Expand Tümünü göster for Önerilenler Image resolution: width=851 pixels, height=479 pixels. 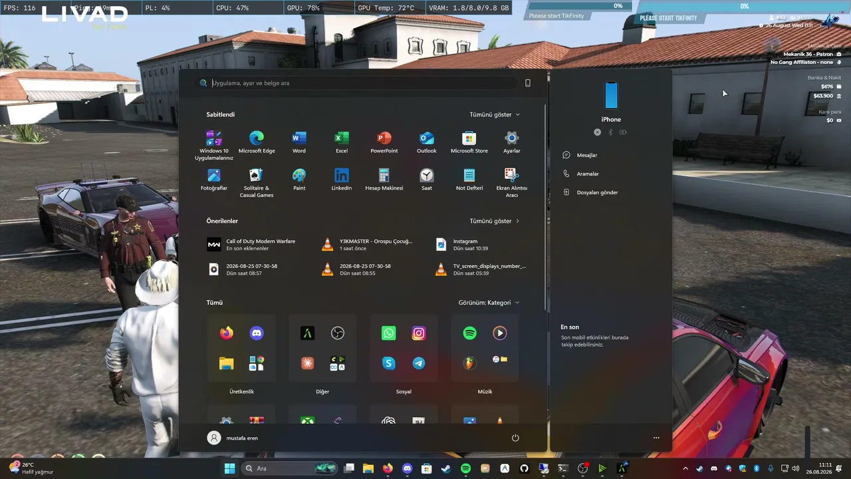[x=495, y=221]
